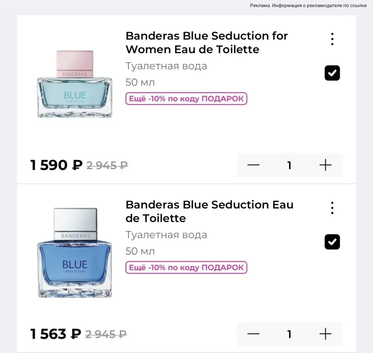Increase quantity of Blue Seduction for Women
Screen dimensions: 373x353
pyautogui.click(x=326, y=165)
